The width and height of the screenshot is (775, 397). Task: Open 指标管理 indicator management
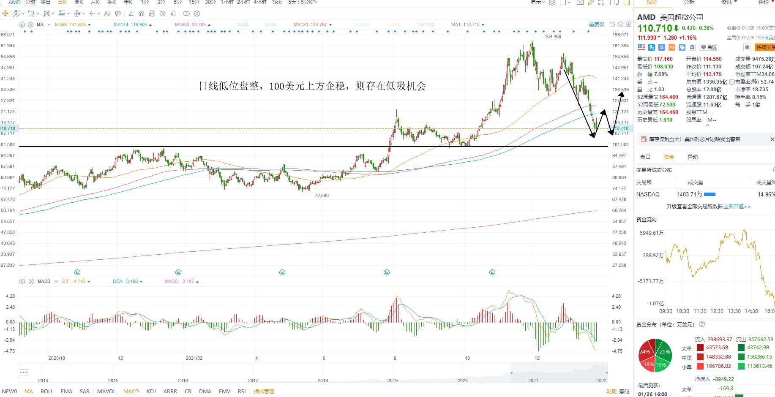[264, 392]
